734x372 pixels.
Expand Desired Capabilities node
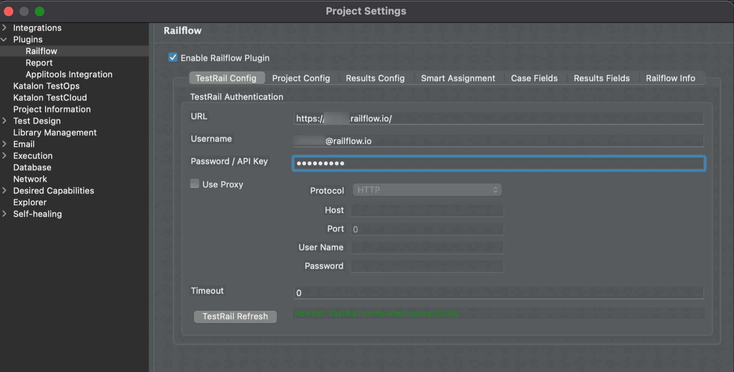[x=4, y=191]
